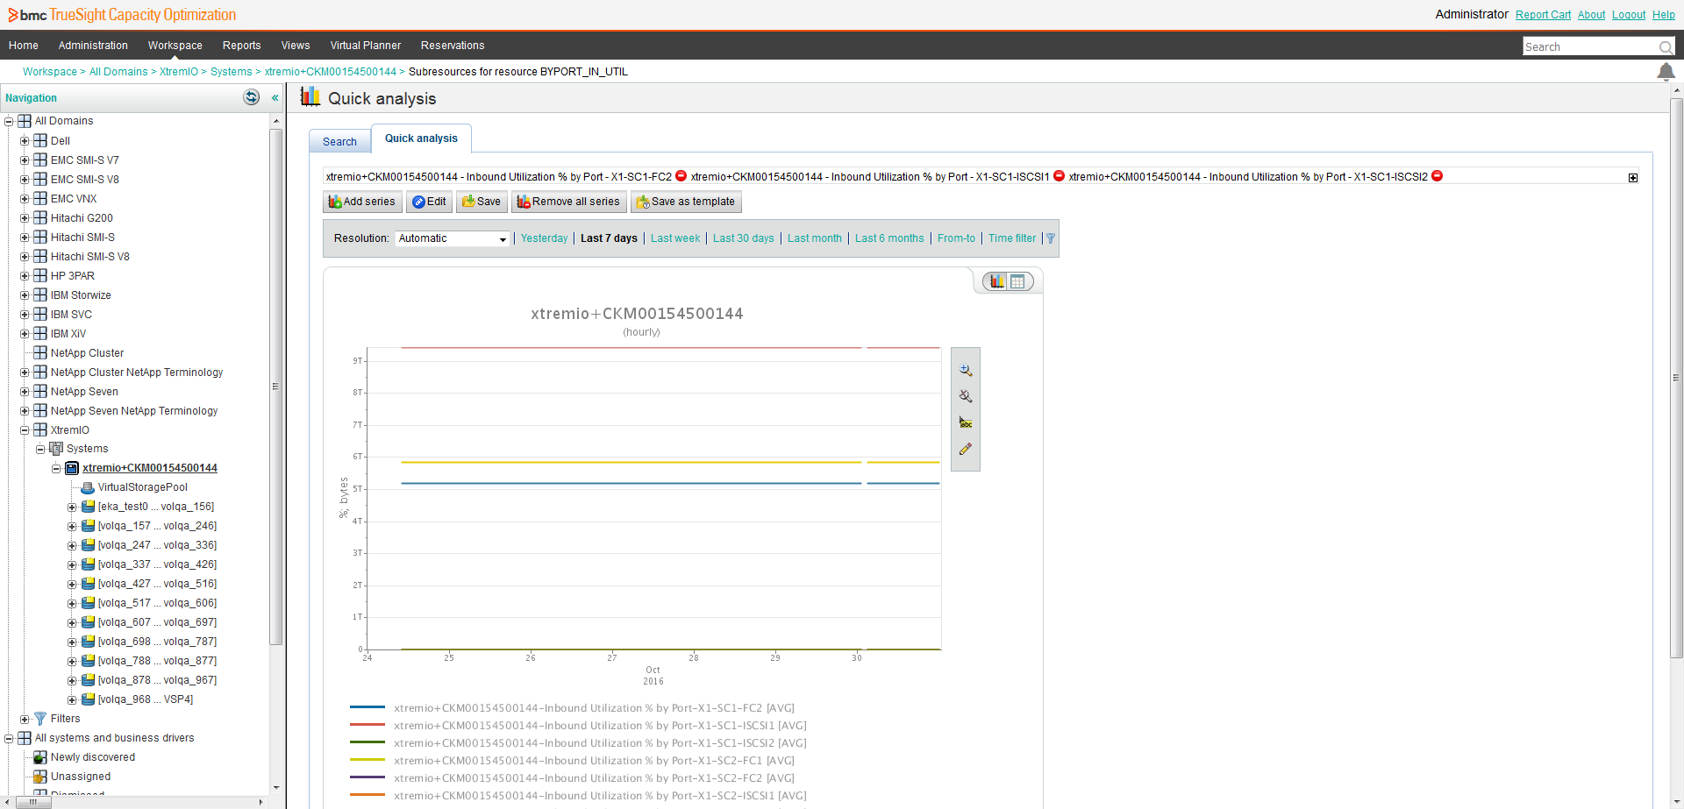Toggle the chart label tooltip (abc) tool

pos(966,422)
